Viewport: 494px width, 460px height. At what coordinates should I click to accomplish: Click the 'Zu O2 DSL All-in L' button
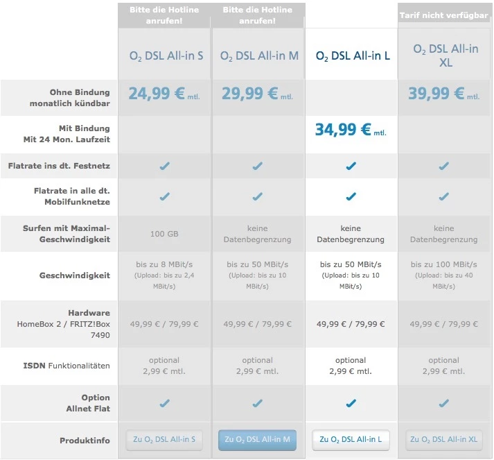[x=351, y=439]
